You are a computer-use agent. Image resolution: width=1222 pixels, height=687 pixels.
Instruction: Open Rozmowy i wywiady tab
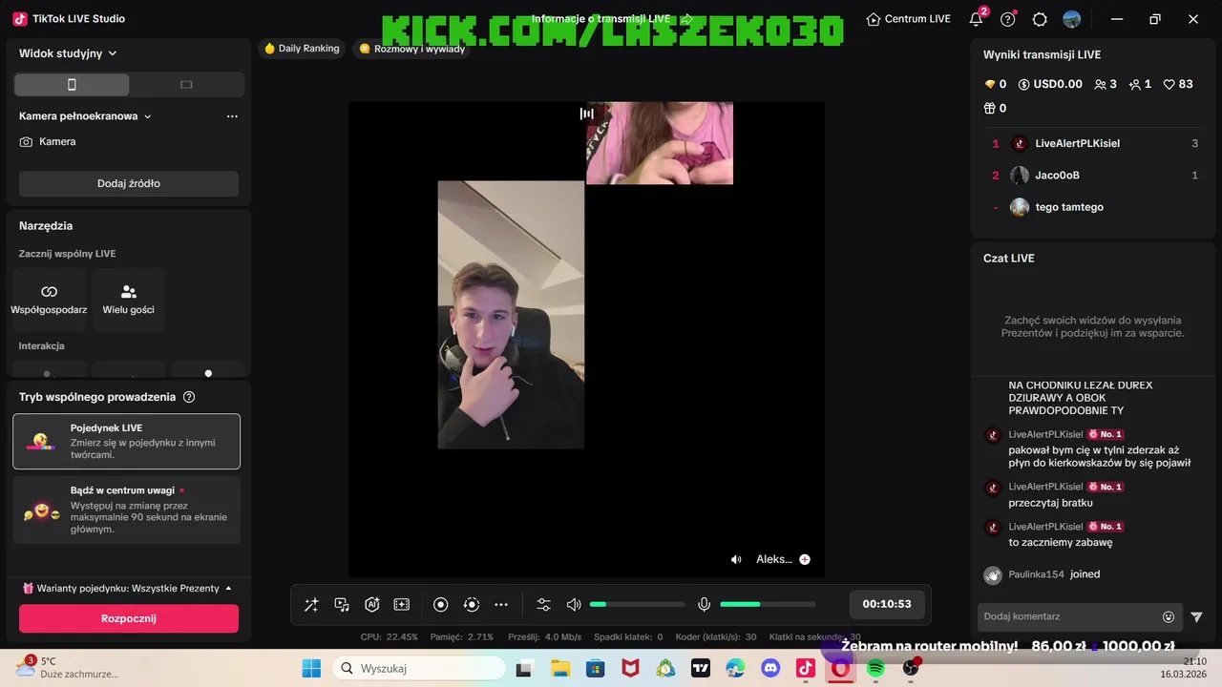412,49
